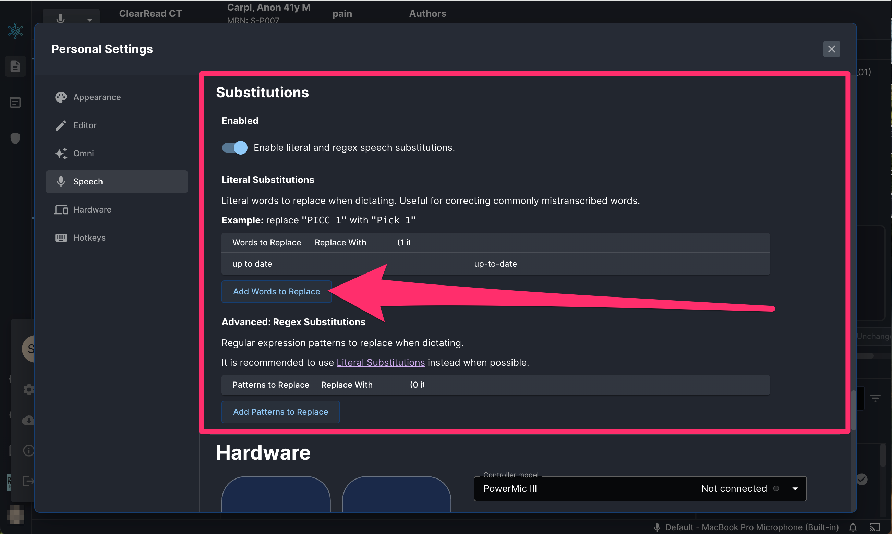
Task: Go to Omni settings
Action: (x=117, y=153)
